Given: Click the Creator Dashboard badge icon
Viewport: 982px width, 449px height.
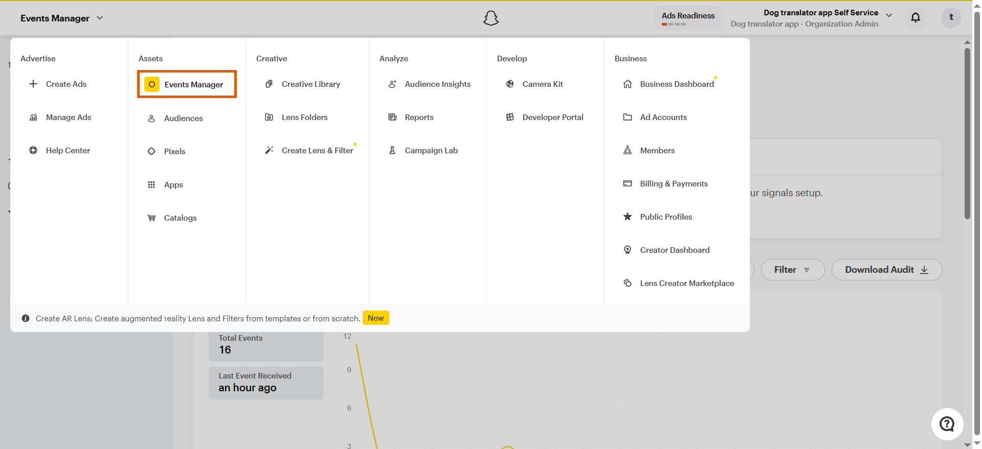Looking at the screenshot, I should 628,250.
